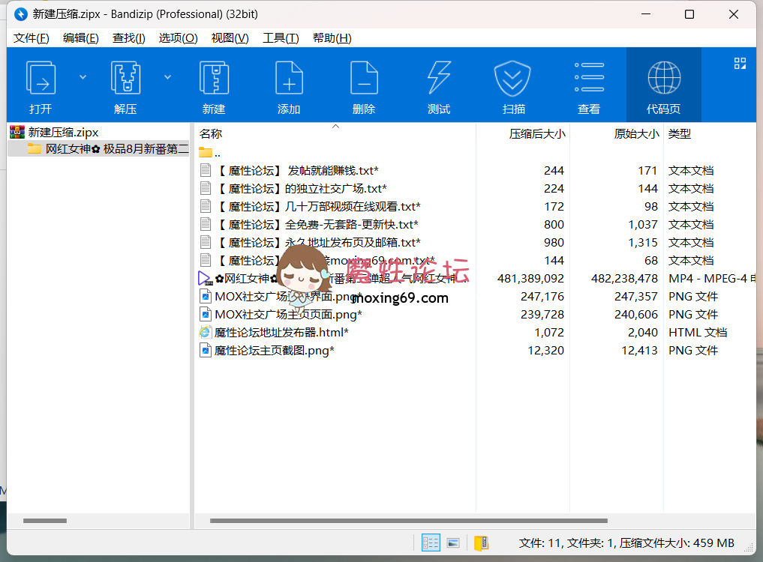Sort by the 原始大小 column header
This screenshot has width=763, height=562.
[636, 133]
